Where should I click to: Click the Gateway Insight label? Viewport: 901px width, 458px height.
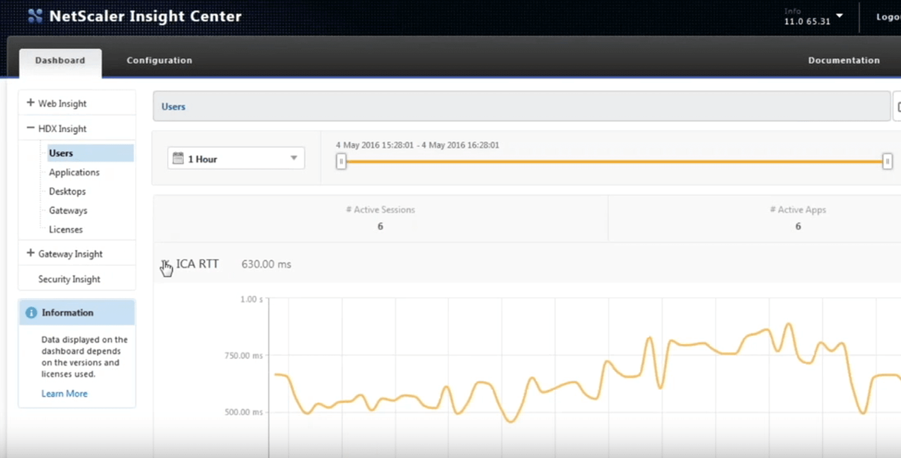click(70, 254)
